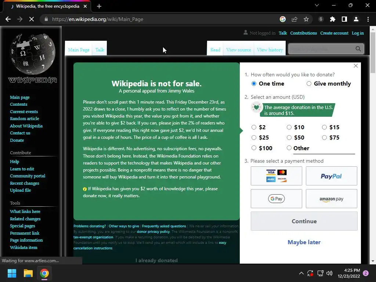Choose the $2 donation amount
The height and width of the screenshot is (282, 376).
click(254, 127)
